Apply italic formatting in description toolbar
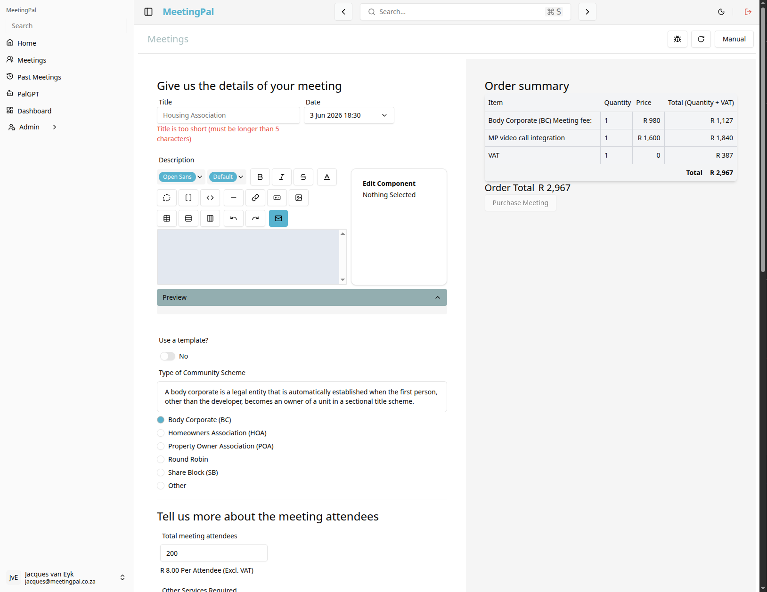 coord(282,177)
